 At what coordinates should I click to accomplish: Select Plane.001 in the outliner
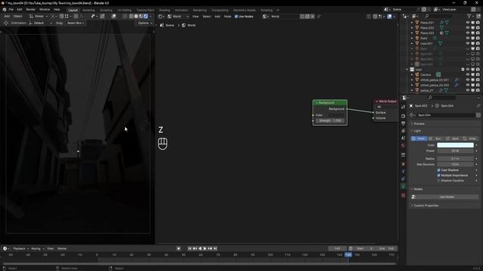(x=427, y=23)
